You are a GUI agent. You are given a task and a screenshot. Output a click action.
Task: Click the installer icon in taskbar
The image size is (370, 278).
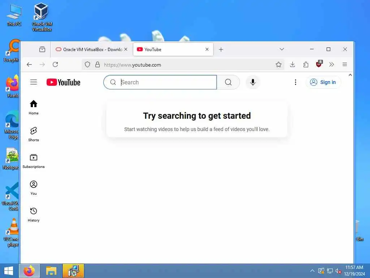[x=73, y=271]
